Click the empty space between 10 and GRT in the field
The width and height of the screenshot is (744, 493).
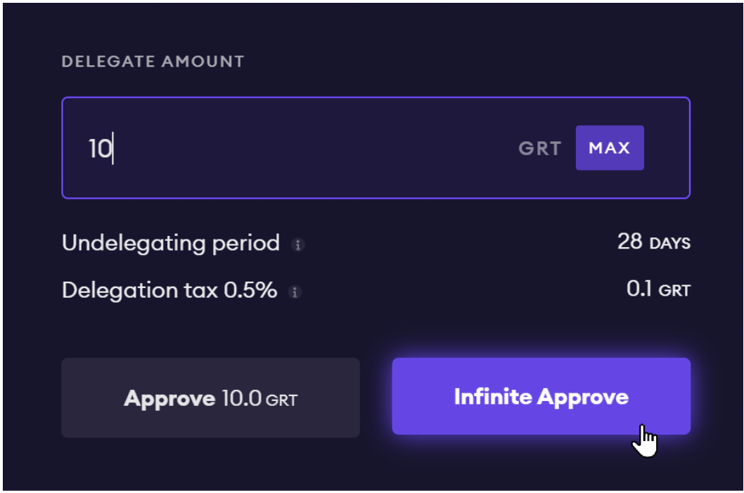pos(316,149)
